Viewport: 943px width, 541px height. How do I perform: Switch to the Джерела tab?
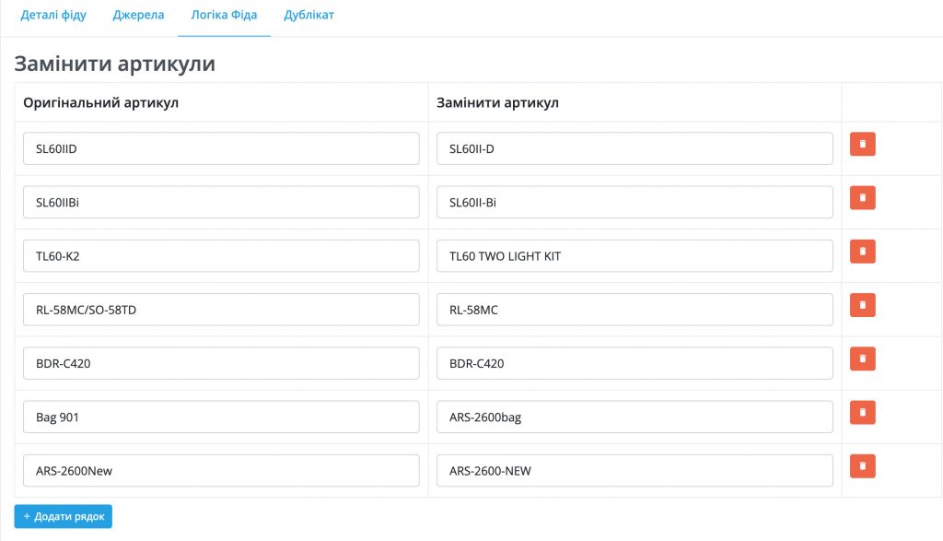pyautogui.click(x=138, y=17)
